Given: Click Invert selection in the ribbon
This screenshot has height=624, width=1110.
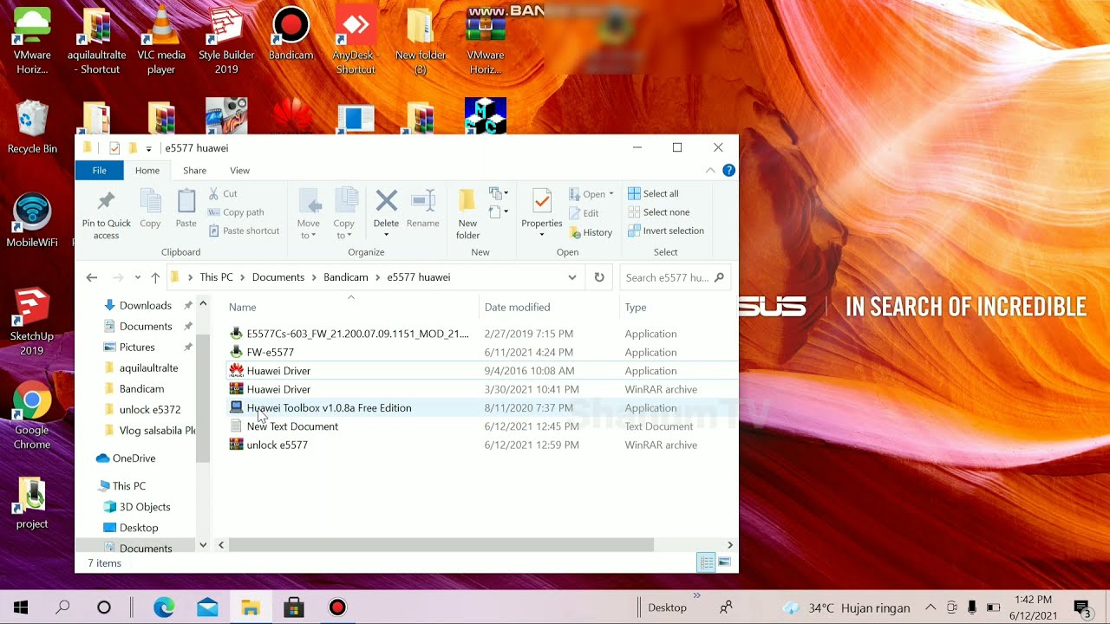Looking at the screenshot, I should tap(665, 231).
